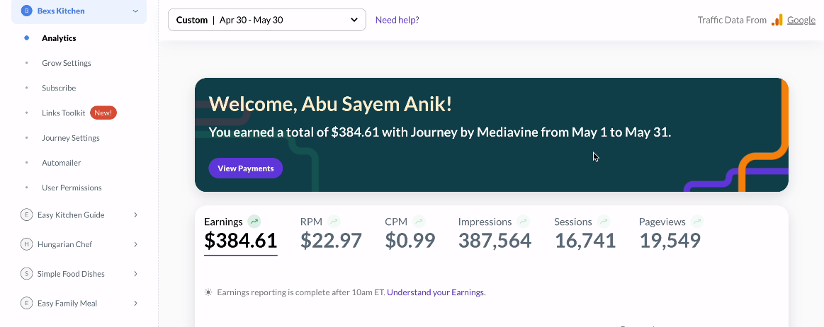This screenshot has width=824, height=327.
Task: Select the Earnings metric tab
Action: click(x=241, y=234)
